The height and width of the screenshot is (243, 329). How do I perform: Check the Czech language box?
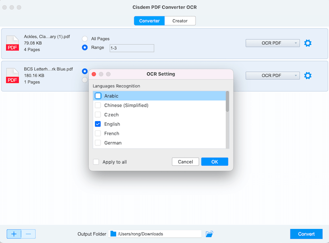[x=98, y=114]
